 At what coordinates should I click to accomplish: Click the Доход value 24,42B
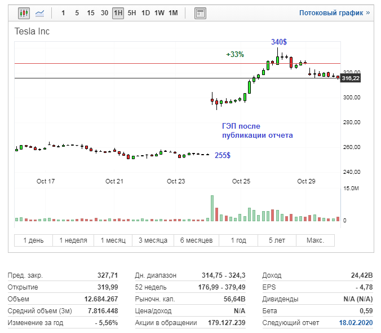point(362,275)
